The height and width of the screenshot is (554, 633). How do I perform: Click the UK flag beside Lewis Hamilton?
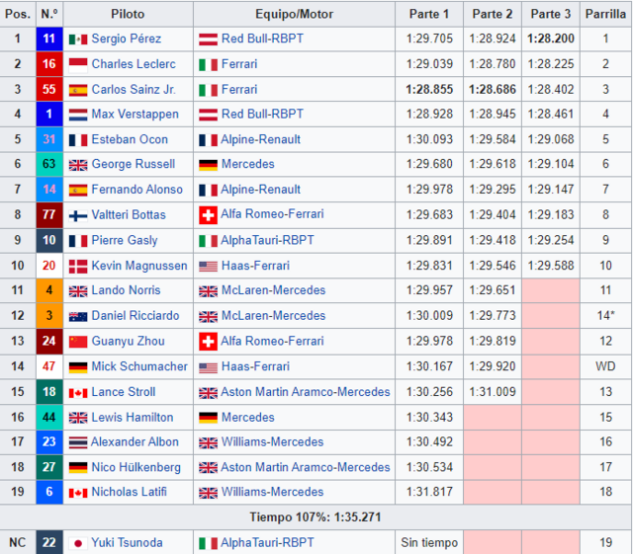tap(78, 418)
